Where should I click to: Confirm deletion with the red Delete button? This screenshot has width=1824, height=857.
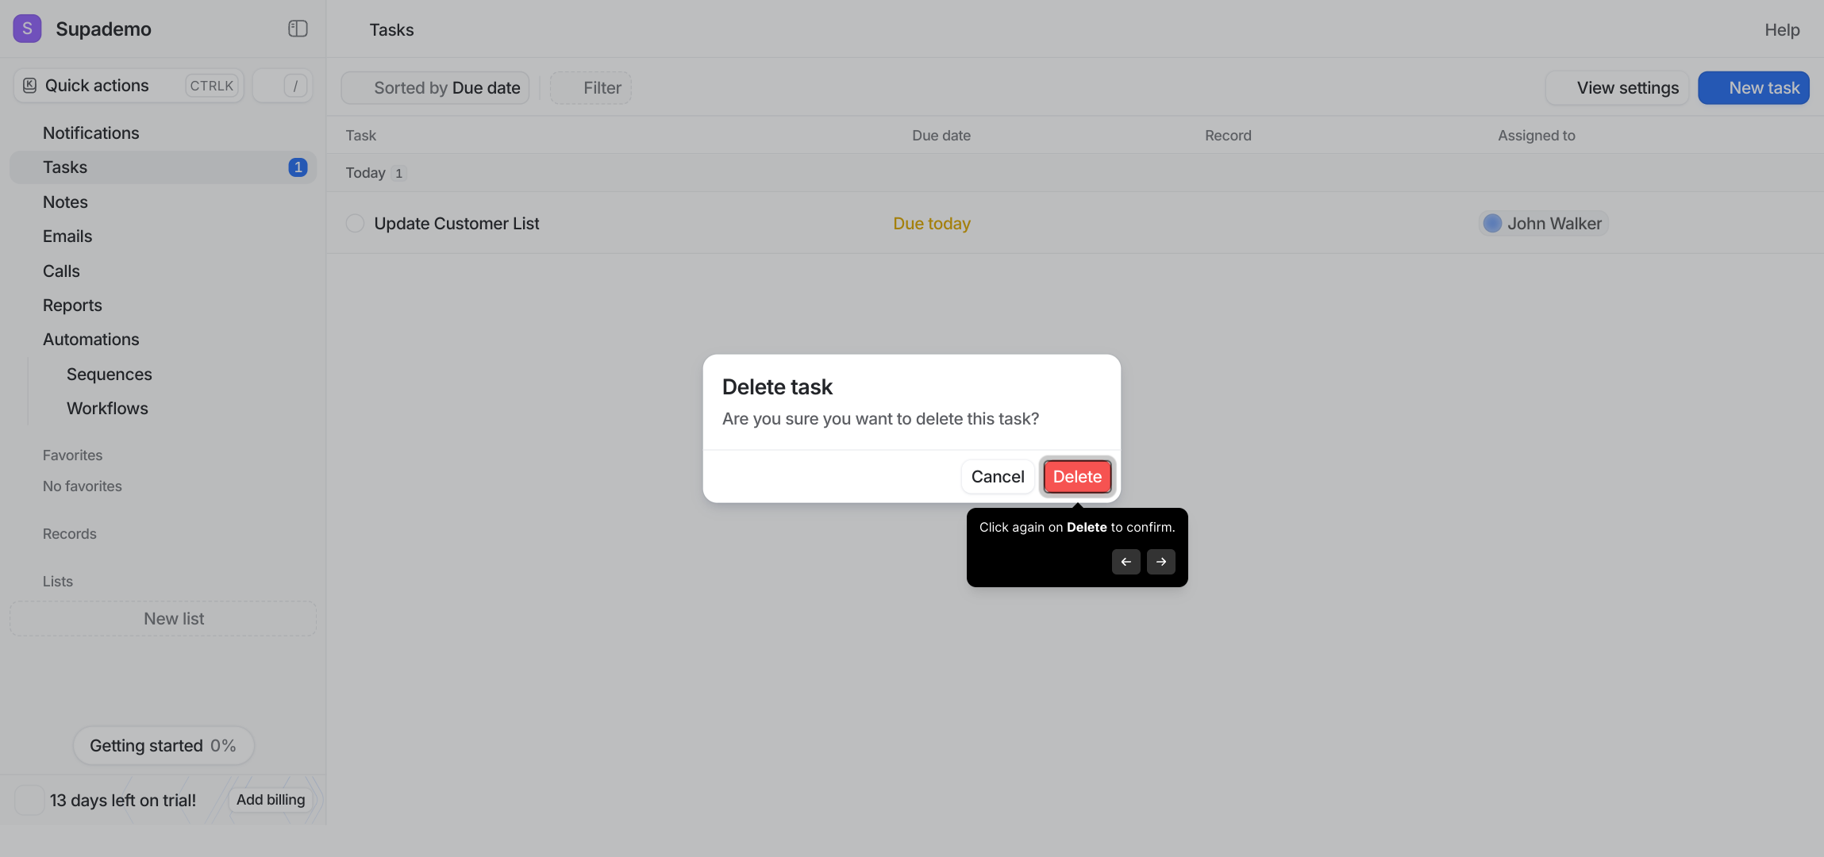click(1077, 477)
